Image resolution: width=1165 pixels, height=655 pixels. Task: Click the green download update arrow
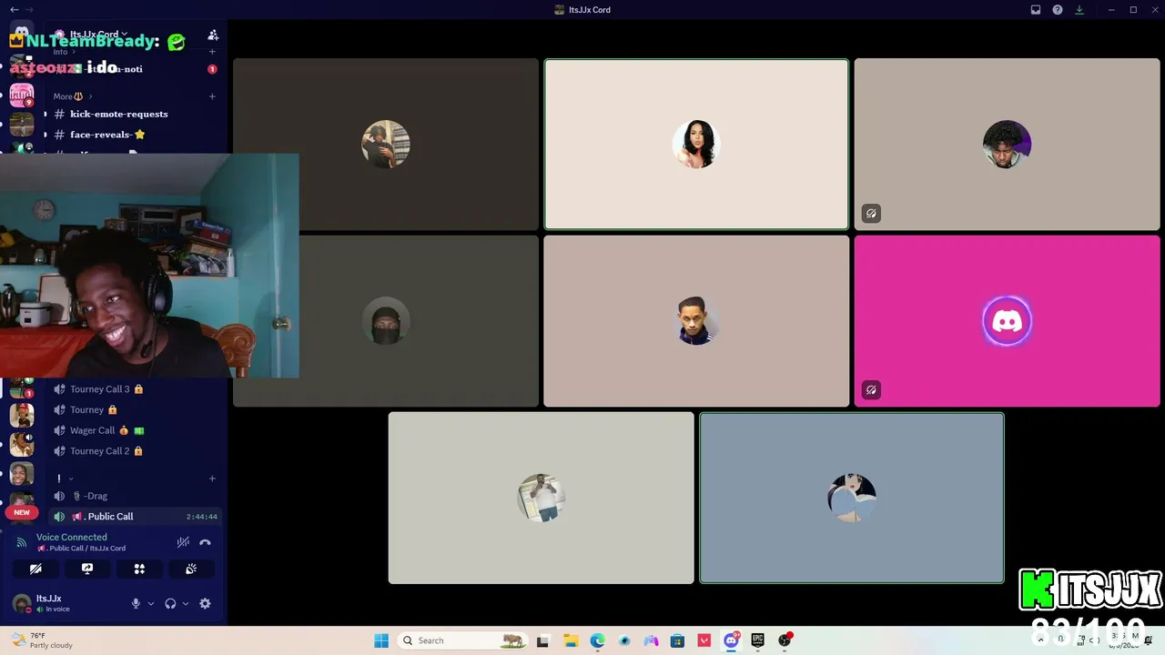click(x=1079, y=10)
